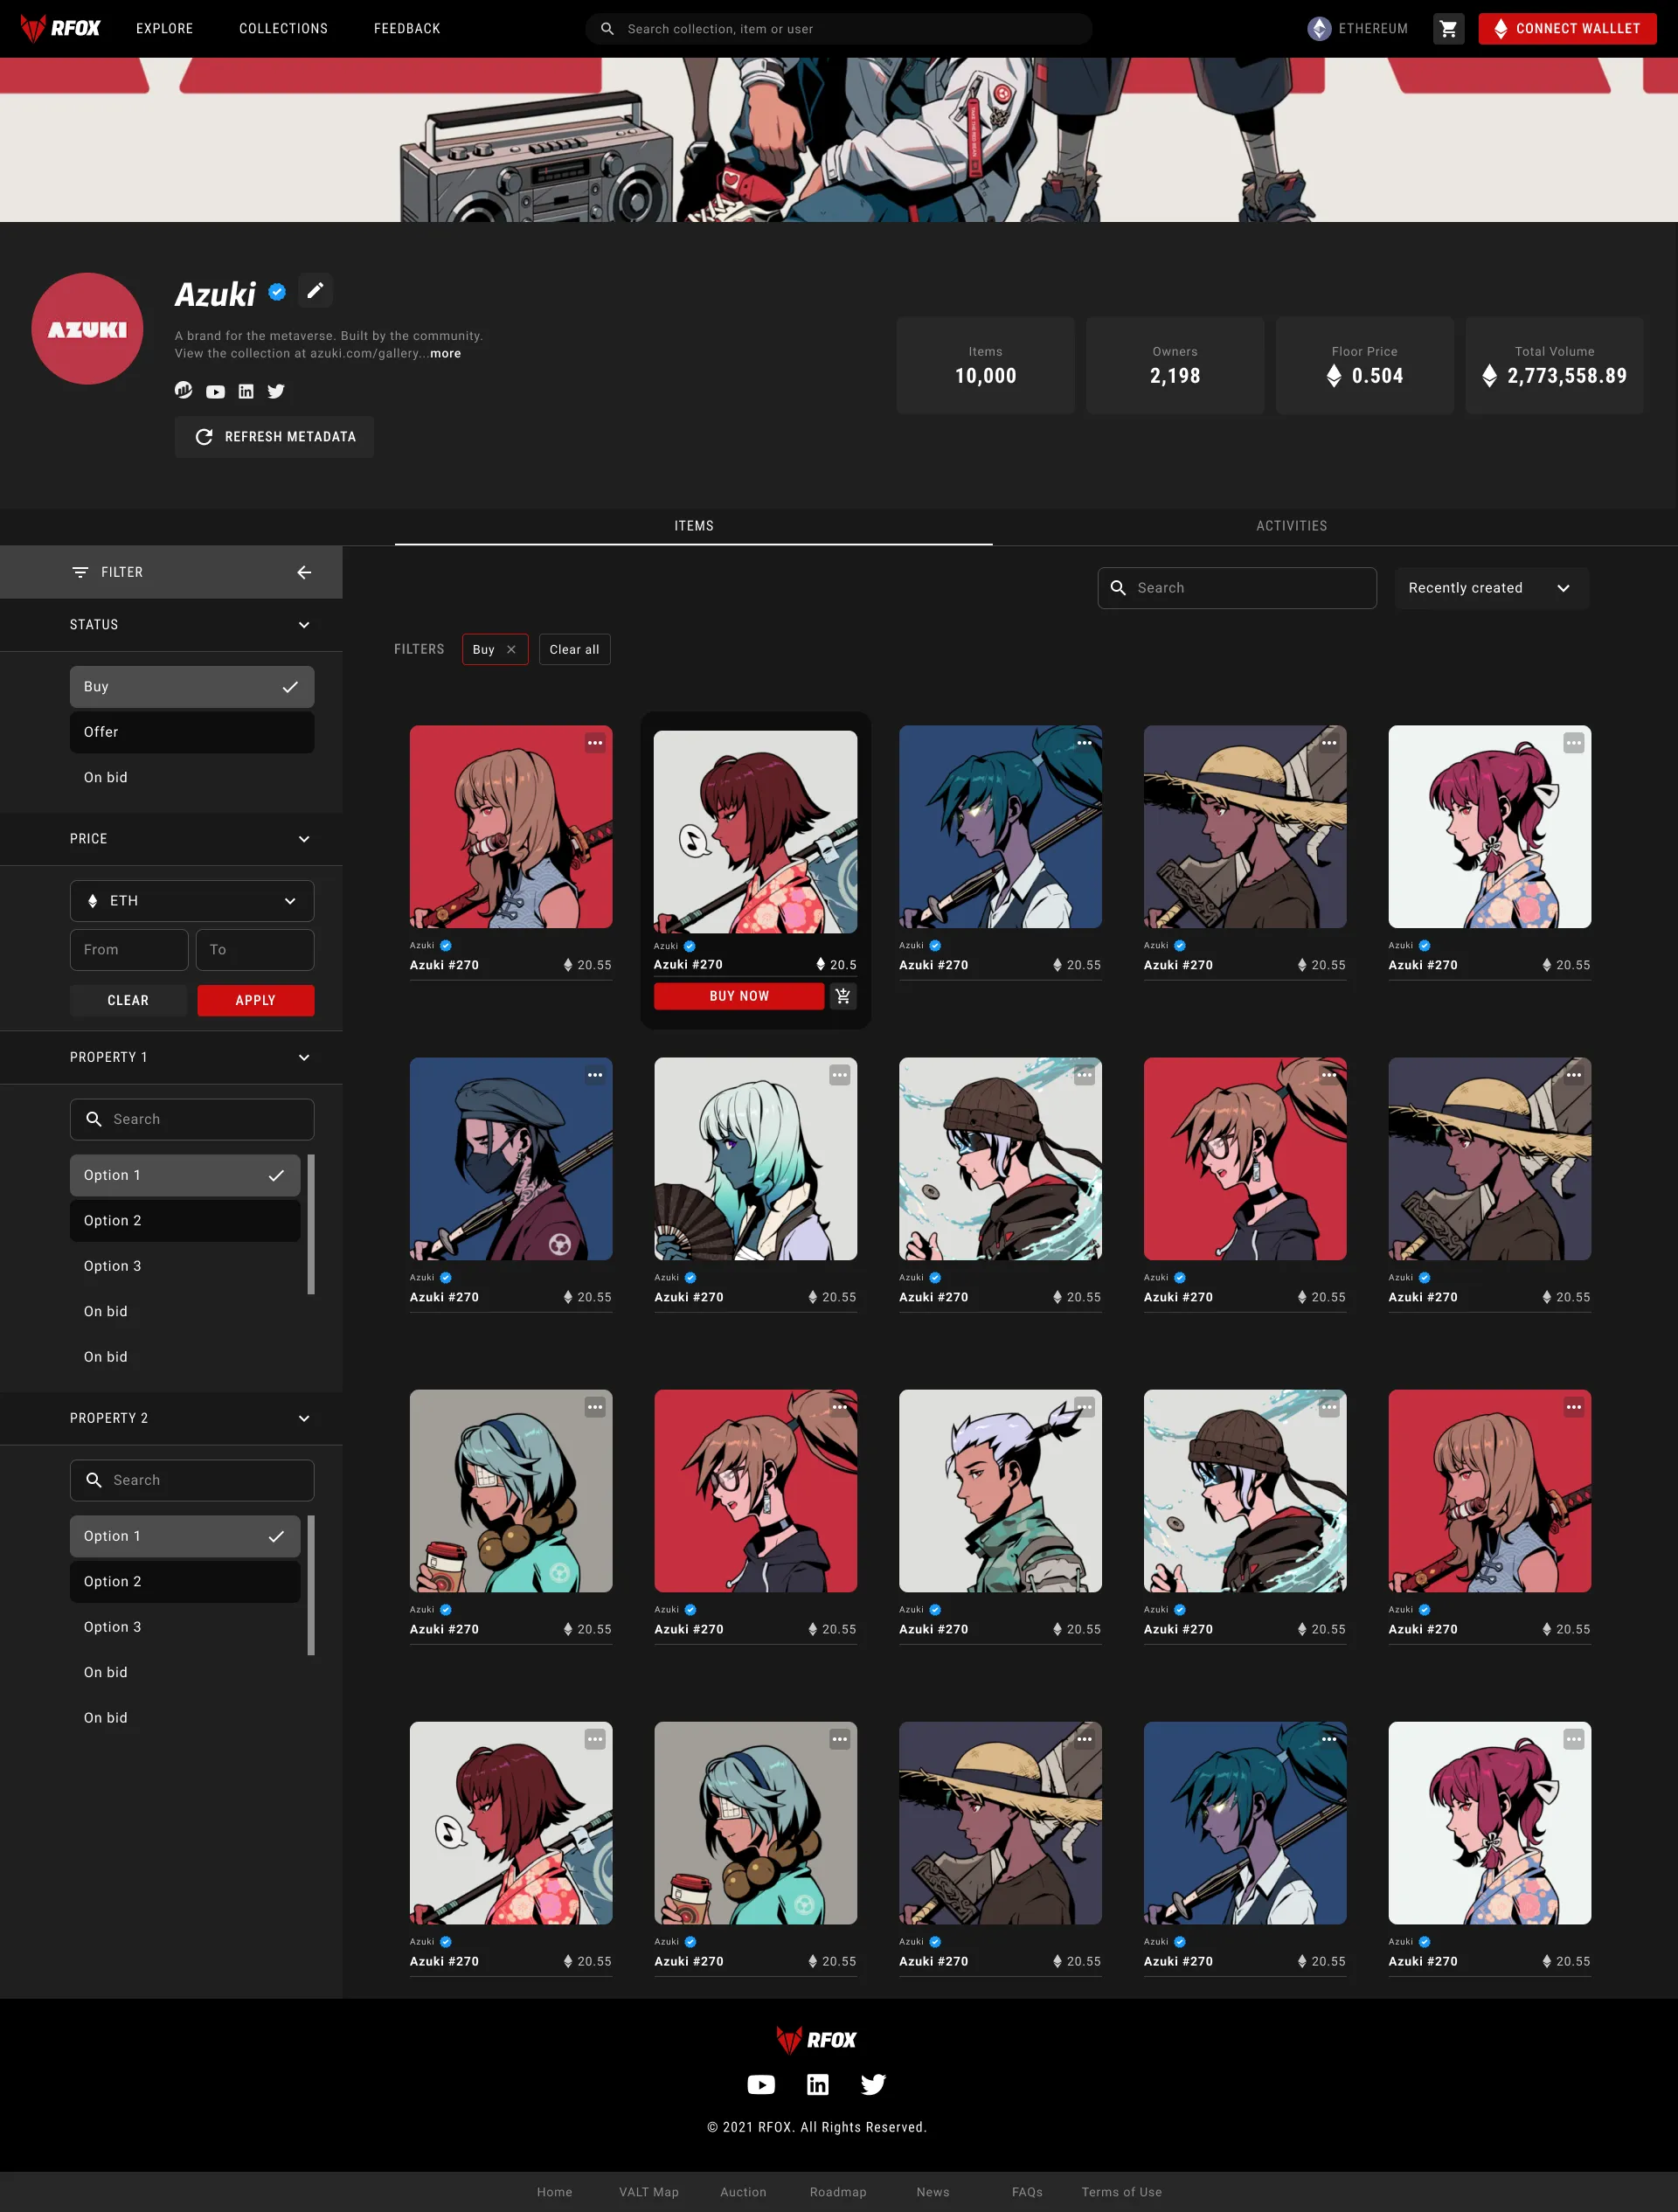The height and width of the screenshot is (2212, 1678).
Task: Toggle the Buy status filter
Action: 191,687
